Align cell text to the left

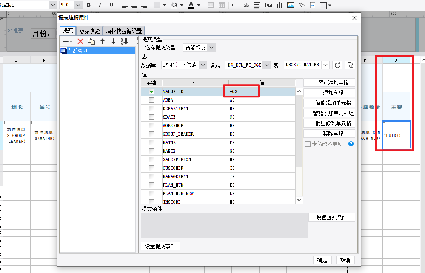click(125, 5)
